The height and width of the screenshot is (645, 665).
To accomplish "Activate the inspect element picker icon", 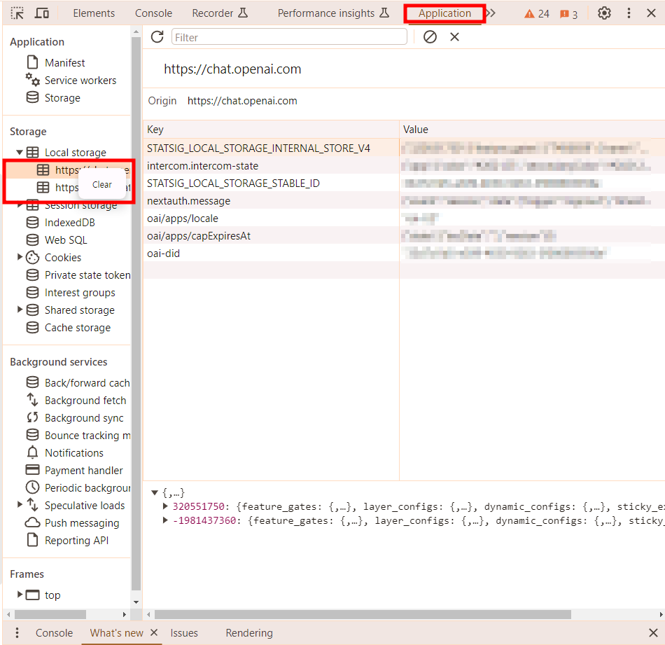I will (17, 13).
